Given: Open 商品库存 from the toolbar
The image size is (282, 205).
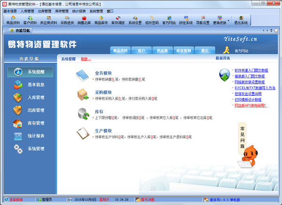Looking at the screenshot, I should tap(101, 20).
